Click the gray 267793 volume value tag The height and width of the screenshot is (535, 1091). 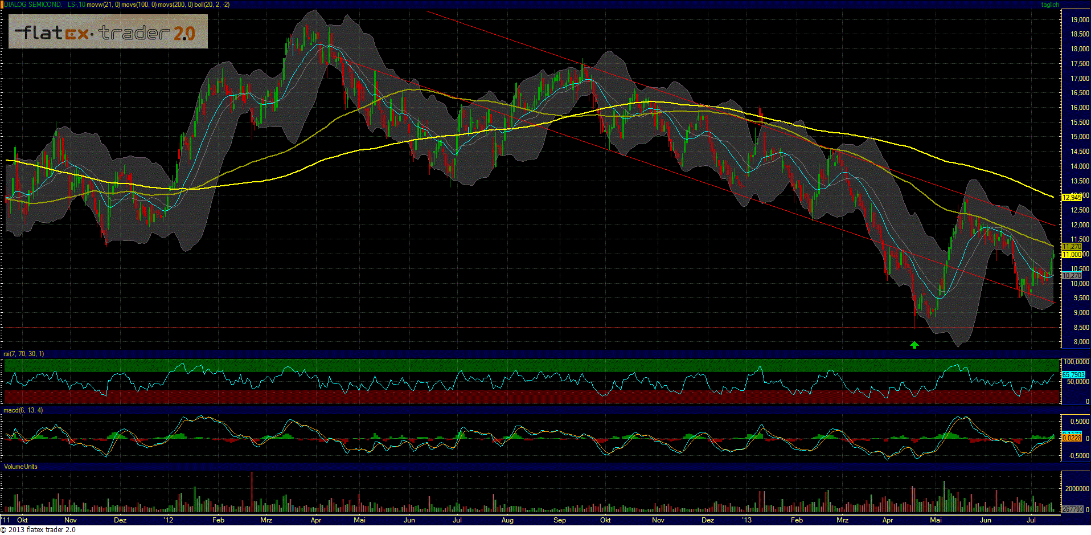[x=1073, y=509]
